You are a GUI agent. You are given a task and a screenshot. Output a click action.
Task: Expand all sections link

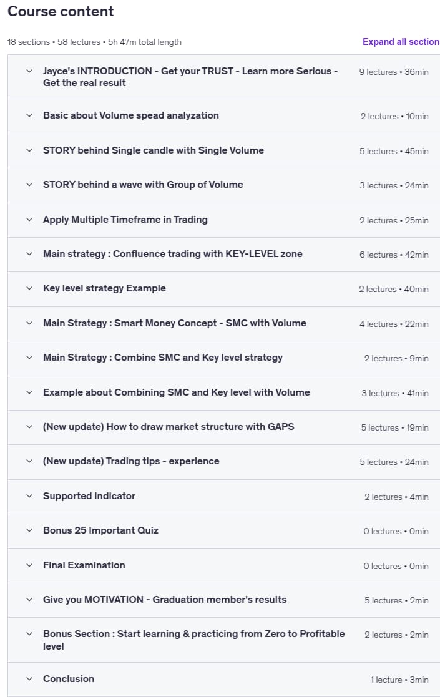click(401, 42)
